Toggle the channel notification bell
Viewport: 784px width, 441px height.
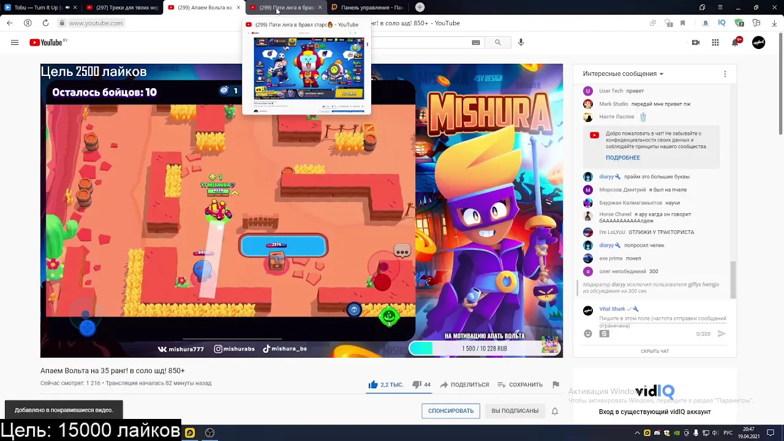click(555, 411)
